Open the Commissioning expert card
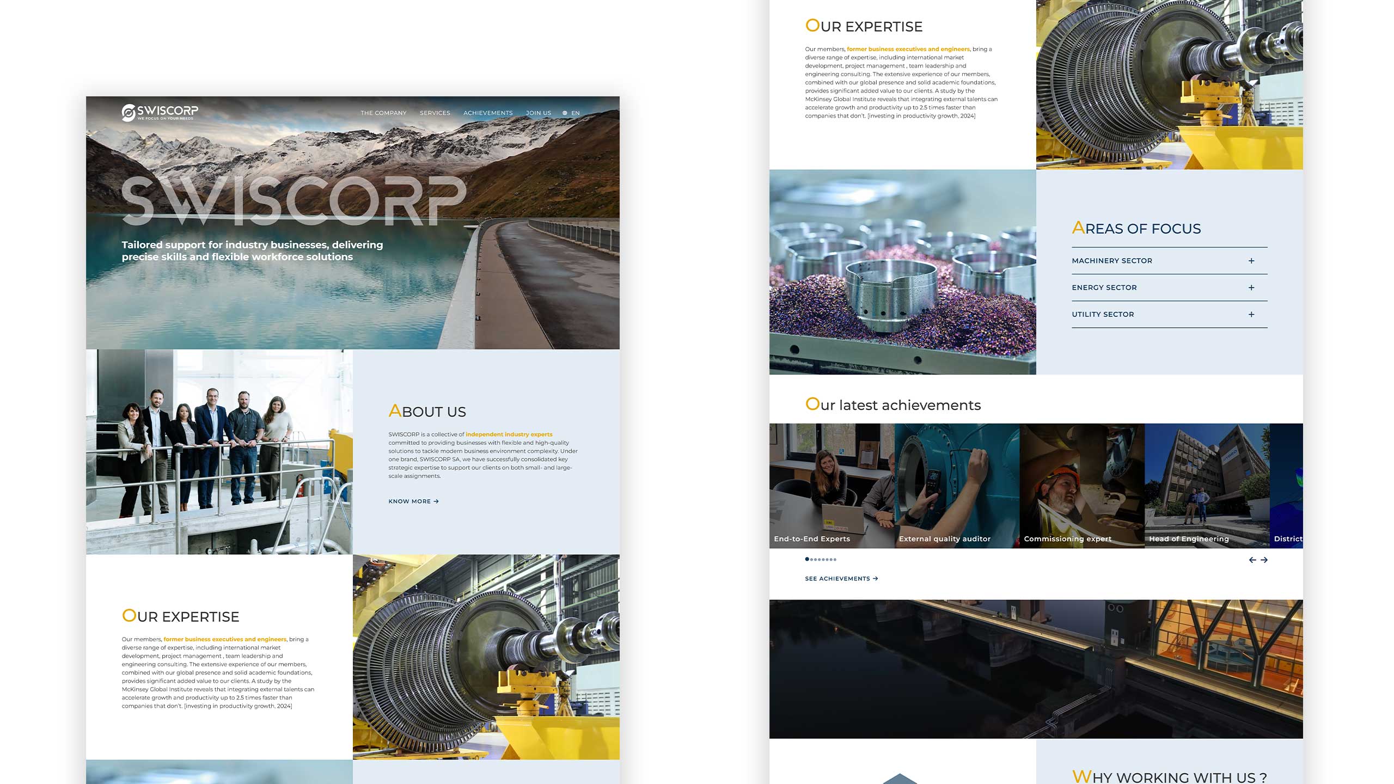The height and width of the screenshot is (784, 1394). pyautogui.click(x=1082, y=486)
